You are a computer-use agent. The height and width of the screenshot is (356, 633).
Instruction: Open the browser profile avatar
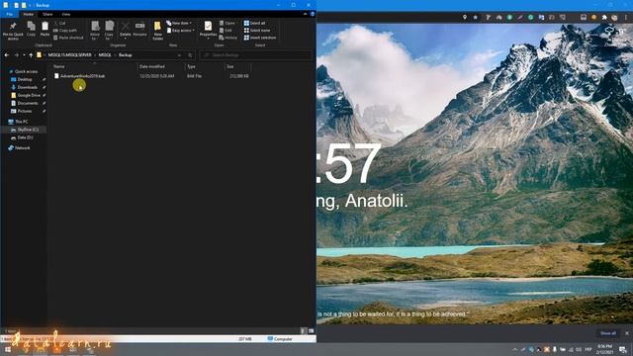coord(614,18)
